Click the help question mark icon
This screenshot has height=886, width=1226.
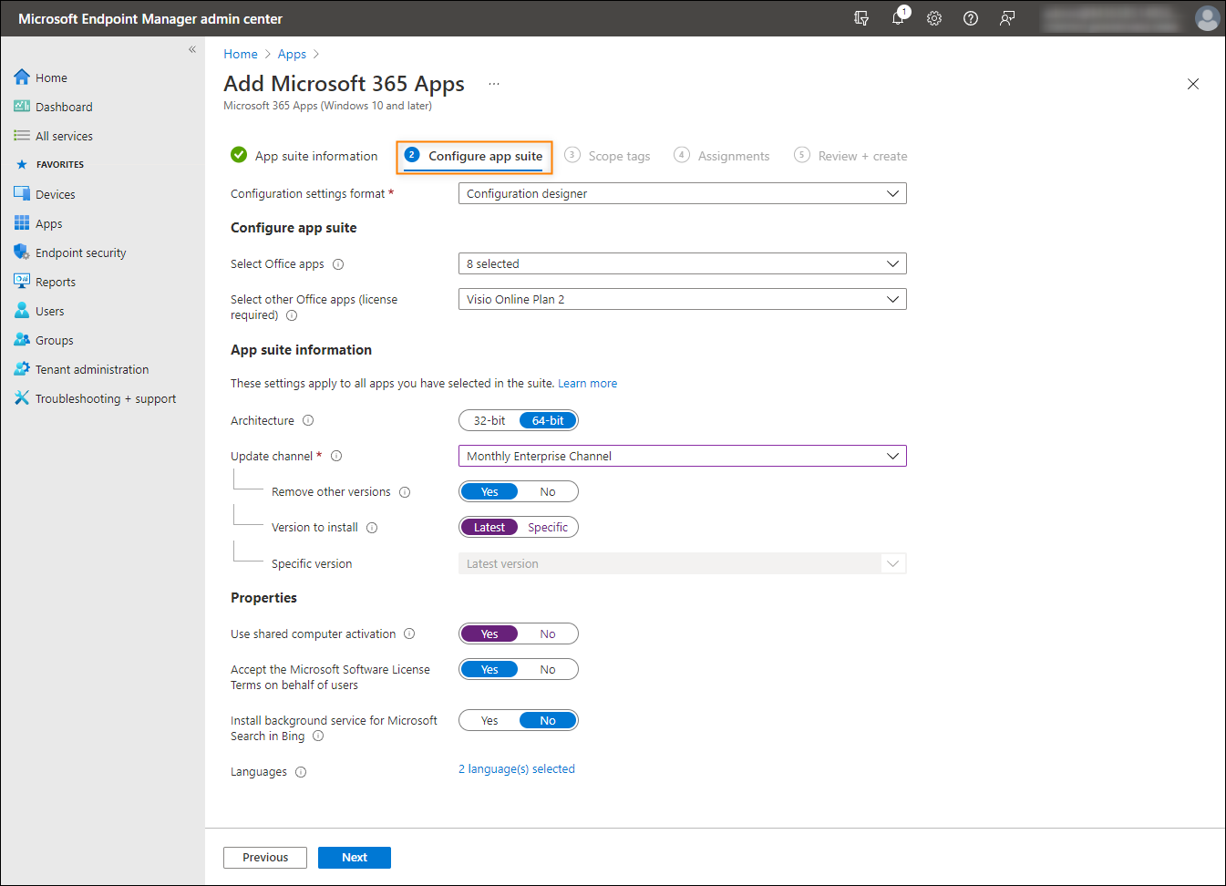click(971, 18)
